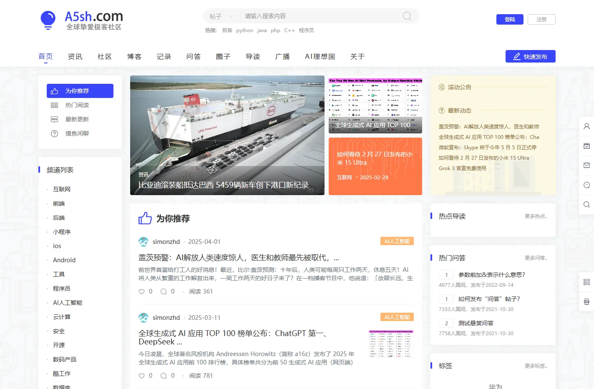Open the 关于 nav item
This screenshot has height=389, width=594.
357,56
